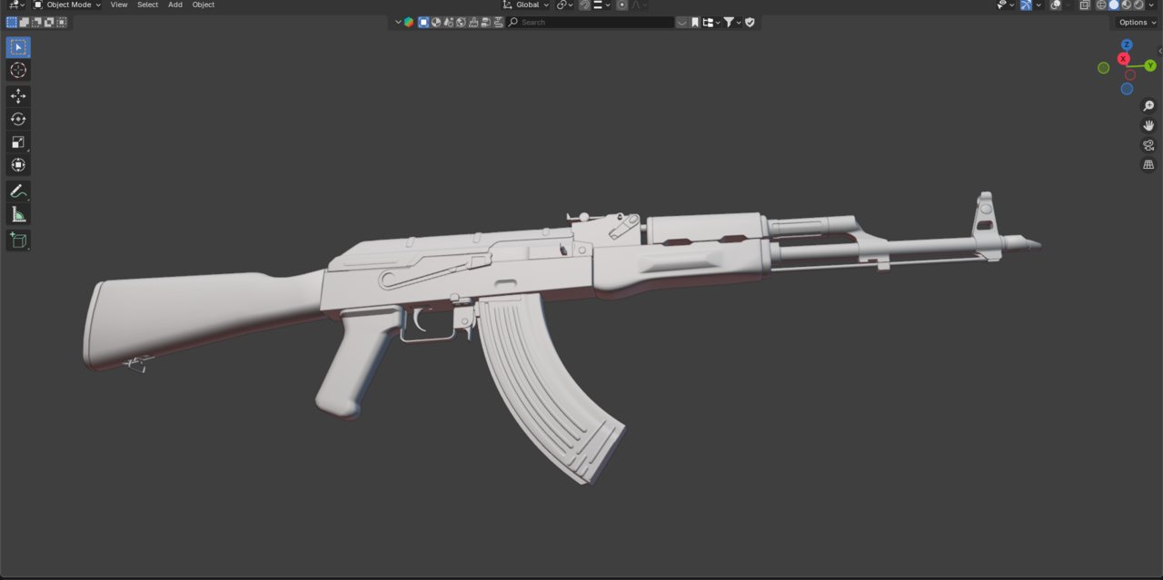Click the bookmark icon beside search

695,22
